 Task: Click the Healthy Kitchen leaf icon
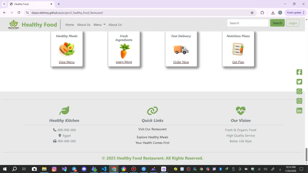point(64,111)
